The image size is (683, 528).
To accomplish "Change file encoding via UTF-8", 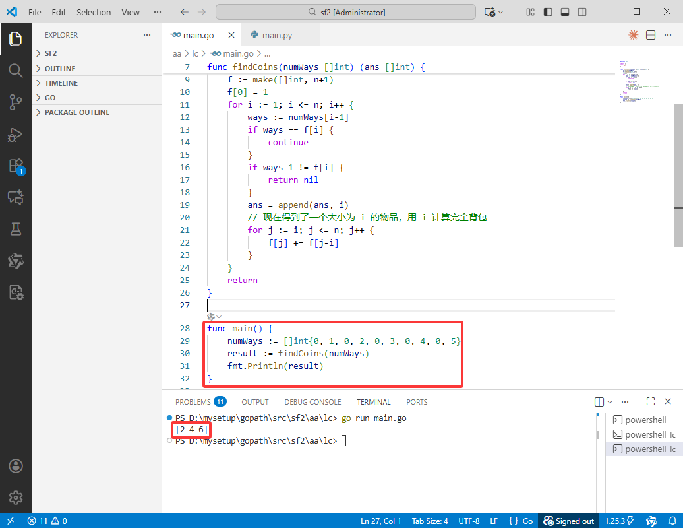I will click(469, 521).
